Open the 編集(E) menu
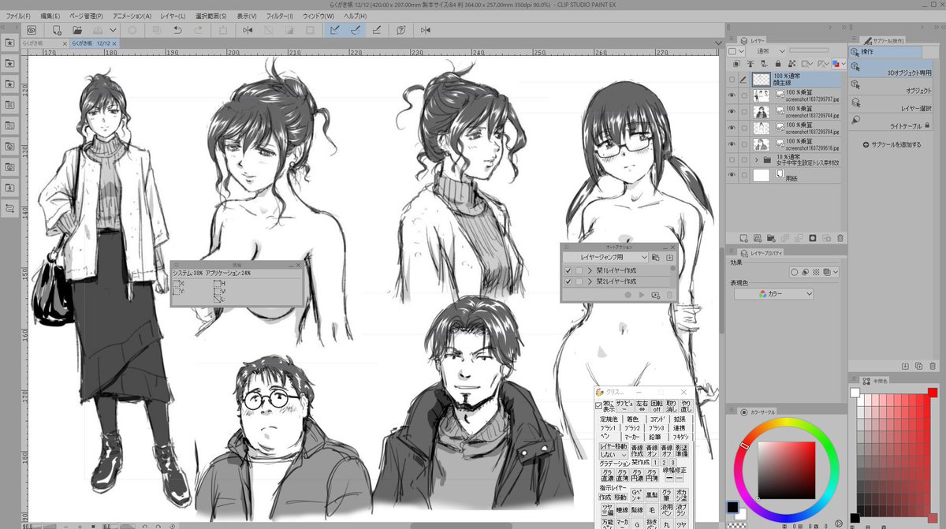 (50, 16)
